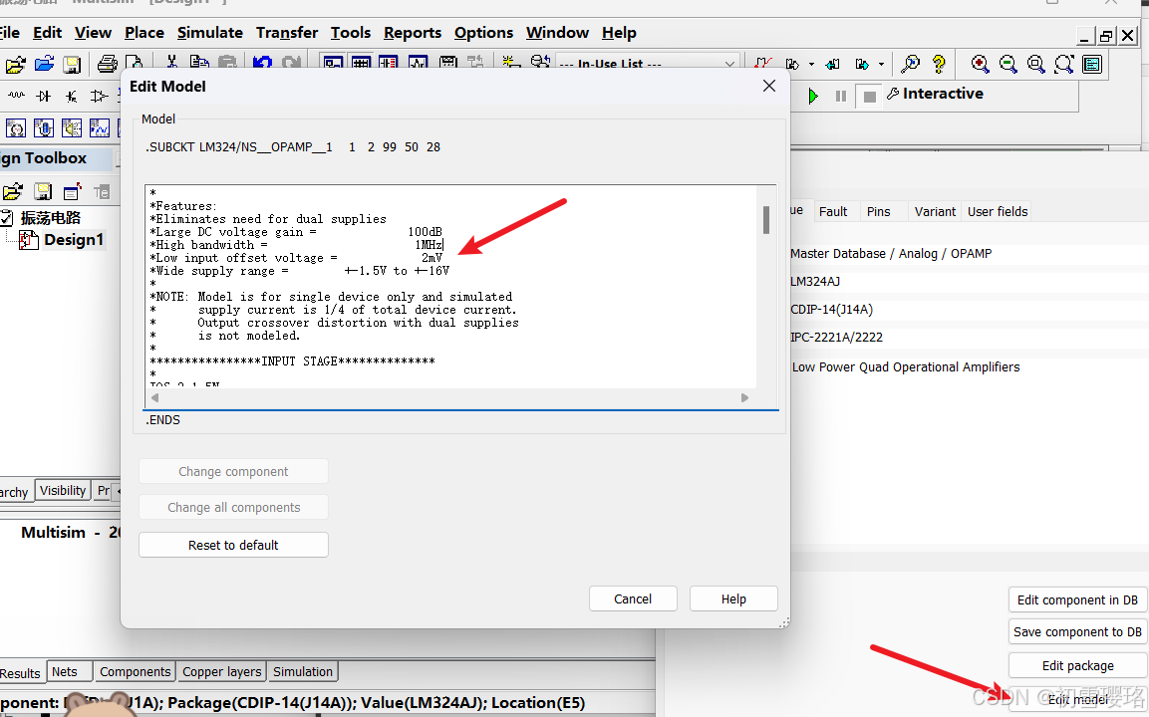Click the blue Undo arrow icon
1149x717 pixels.
262,63
